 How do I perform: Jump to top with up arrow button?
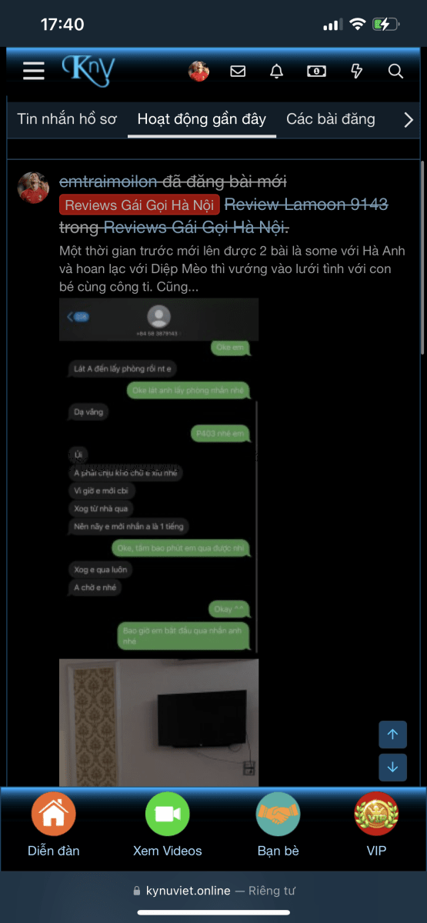click(392, 735)
